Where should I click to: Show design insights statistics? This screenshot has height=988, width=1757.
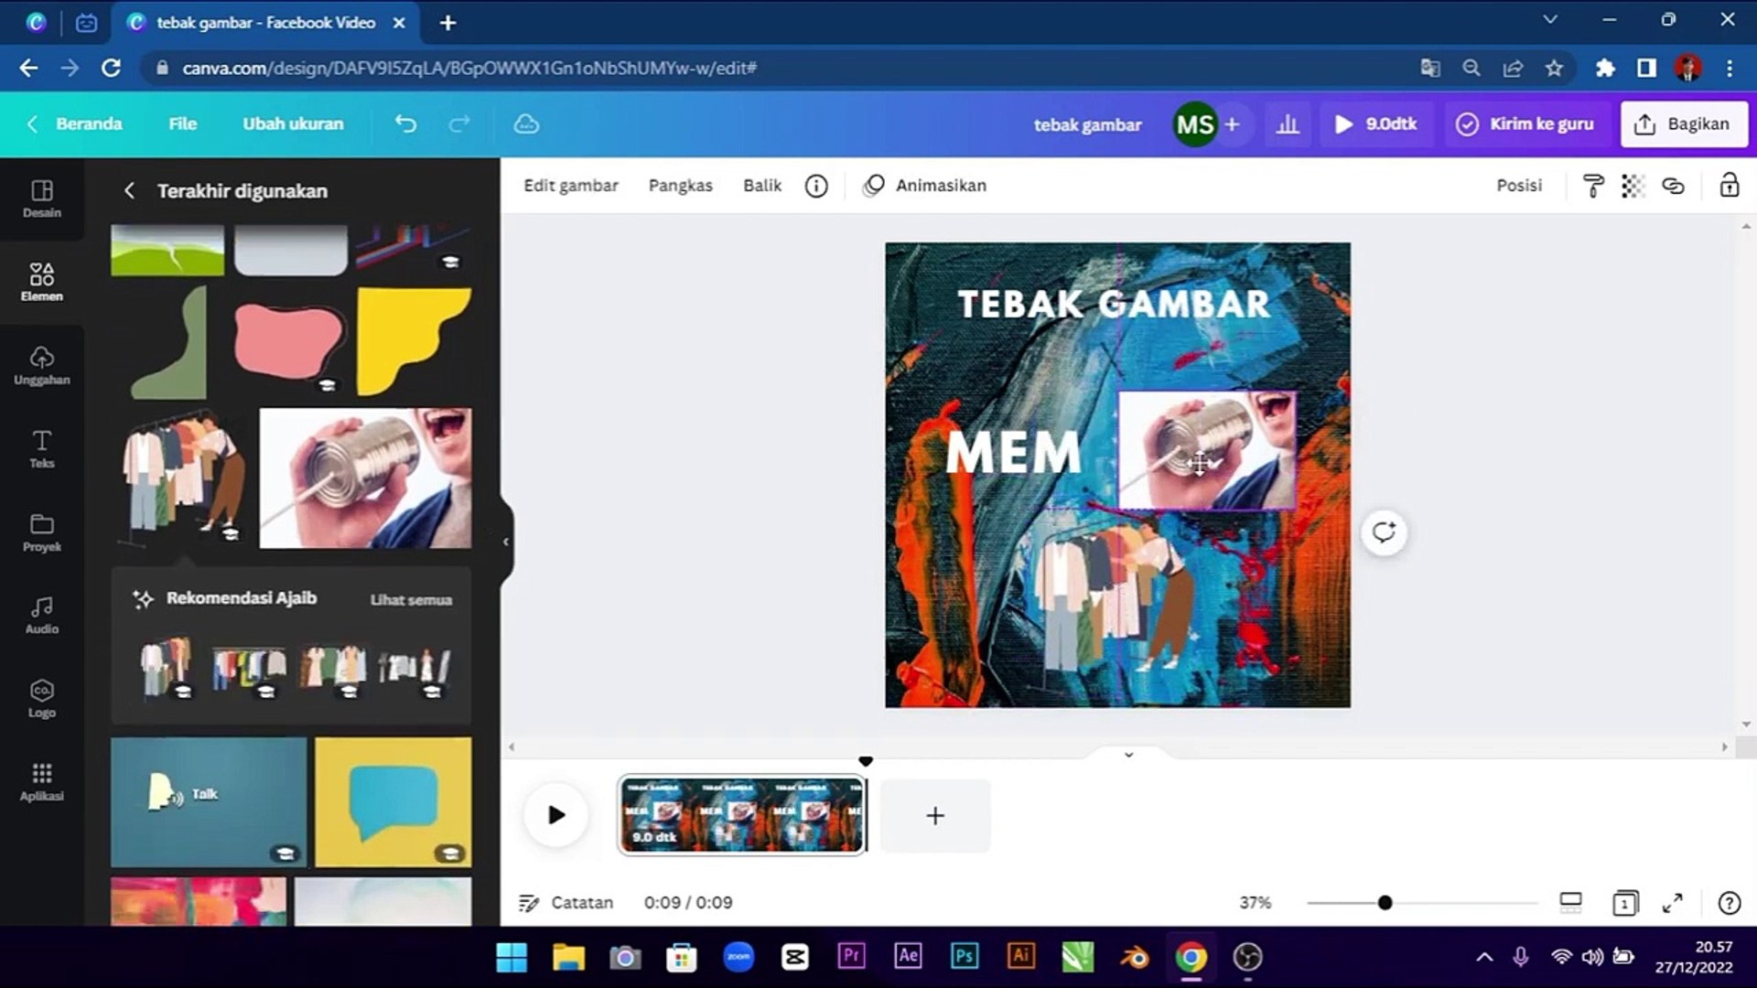(x=1288, y=123)
